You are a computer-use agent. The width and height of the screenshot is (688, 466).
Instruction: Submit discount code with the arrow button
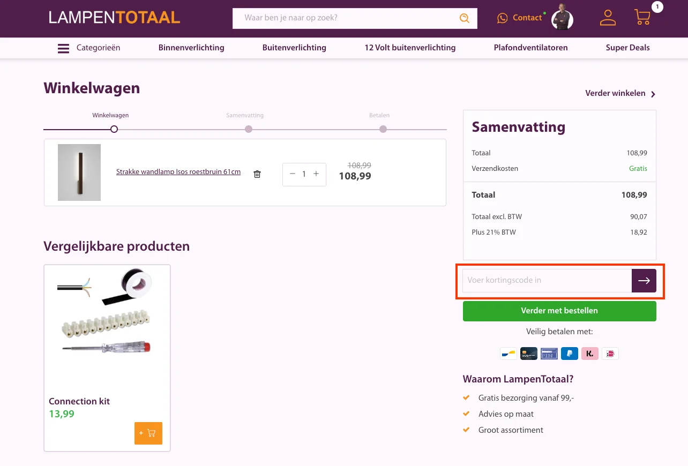coord(644,280)
